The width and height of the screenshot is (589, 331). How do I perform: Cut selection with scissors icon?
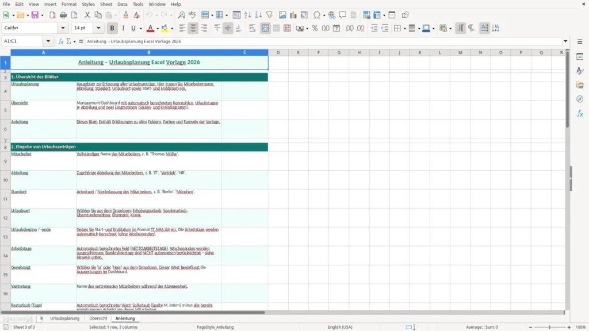[87, 15]
